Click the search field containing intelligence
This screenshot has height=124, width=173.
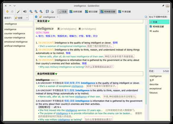point(18,24)
